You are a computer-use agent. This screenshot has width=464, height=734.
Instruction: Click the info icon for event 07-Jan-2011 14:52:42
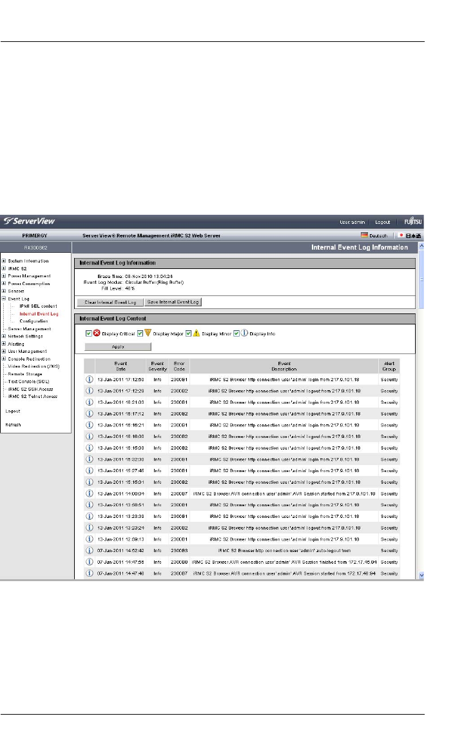(x=90, y=551)
